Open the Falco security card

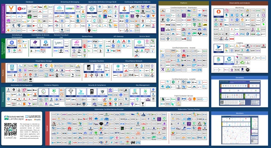81,92
